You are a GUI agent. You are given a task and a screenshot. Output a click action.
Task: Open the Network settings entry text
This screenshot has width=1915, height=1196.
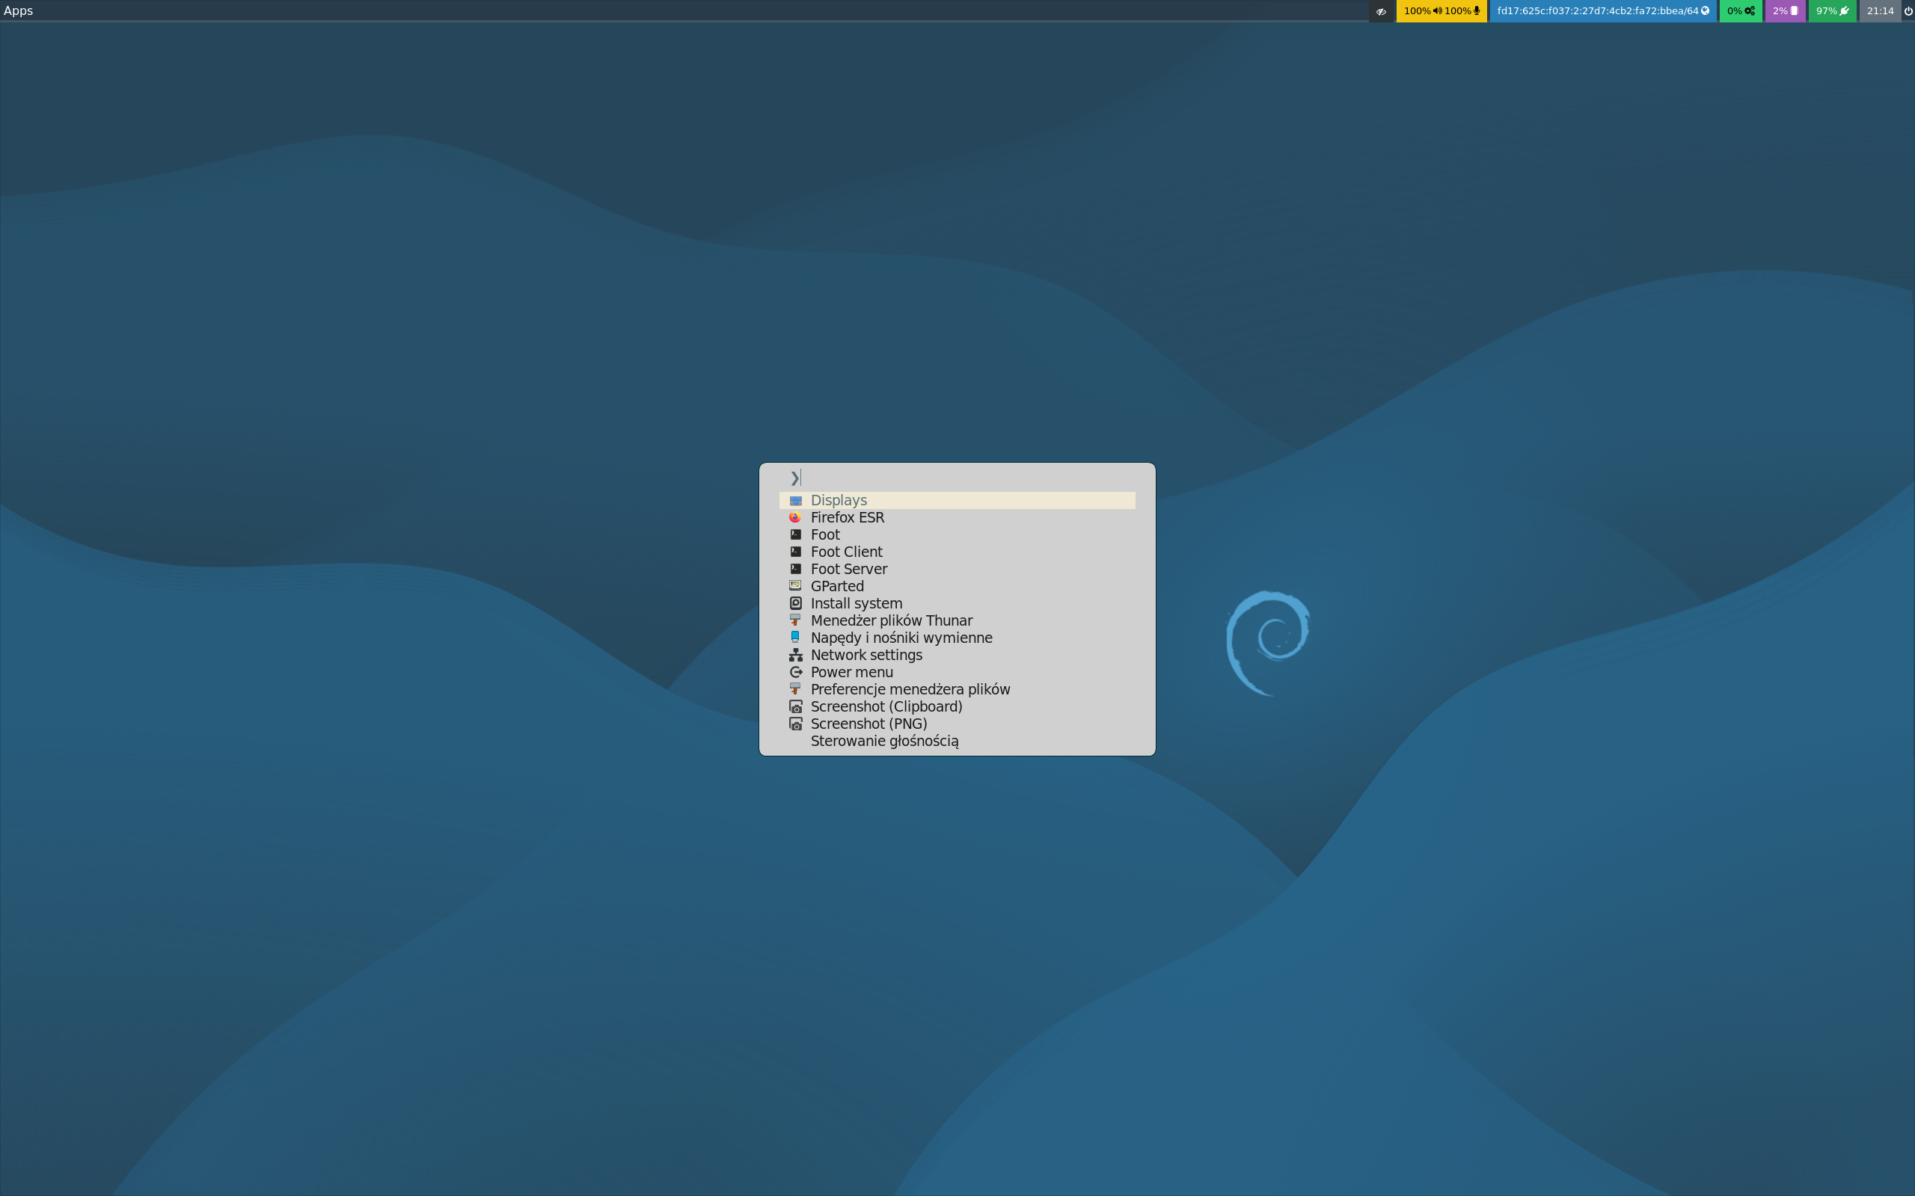(866, 655)
